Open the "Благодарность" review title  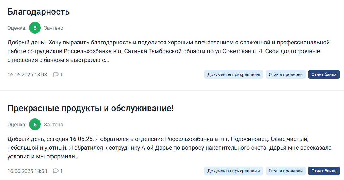pos(38,12)
